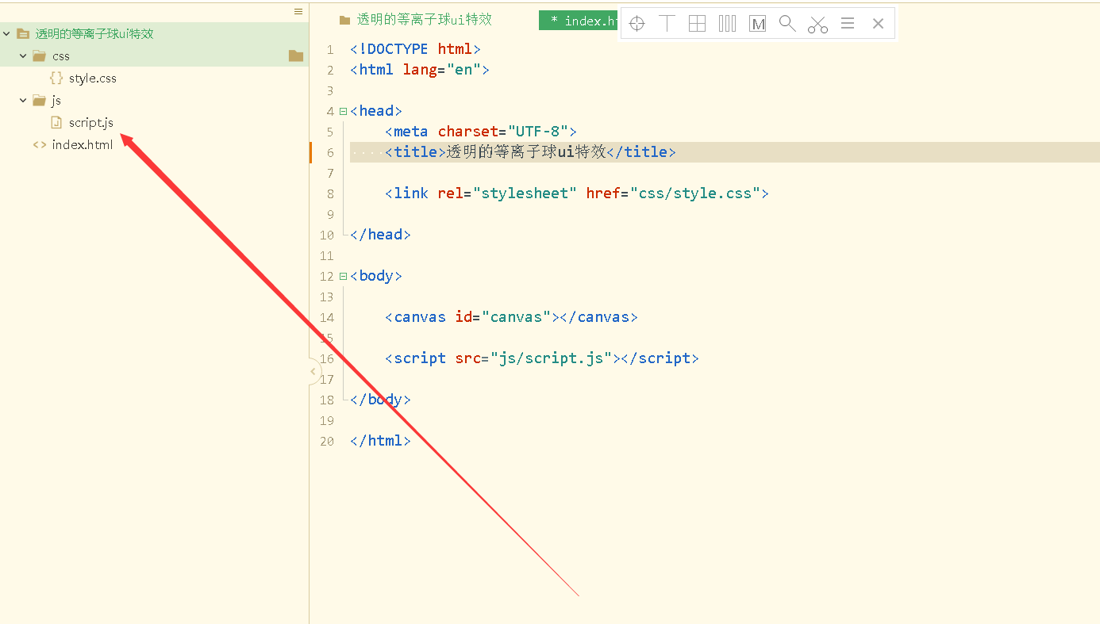Open the project panel hamburger menu
Image resolution: width=1100 pixels, height=624 pixels.
(x=298, y=11)
